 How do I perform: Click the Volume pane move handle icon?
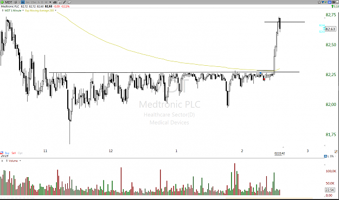[7, 161]
